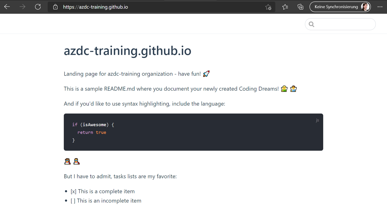
Task: Click the Keine Synchronisierung profile button
Action: pos(340,7)
